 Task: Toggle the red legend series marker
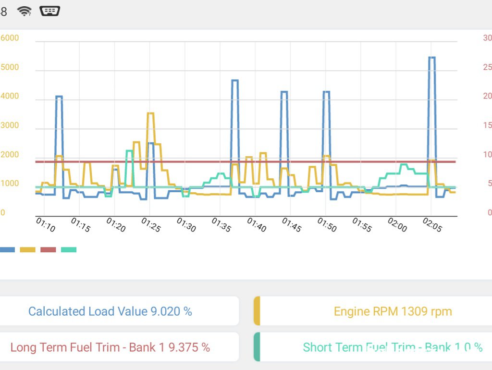point(48,249)
